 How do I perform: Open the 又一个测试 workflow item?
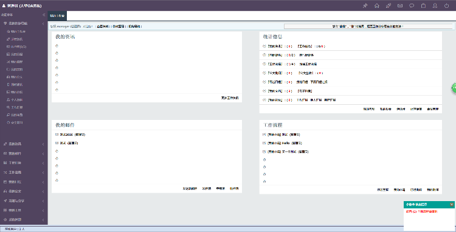tap(288, 151)
